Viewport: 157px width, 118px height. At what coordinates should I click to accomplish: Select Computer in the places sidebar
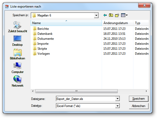click(17, 68)
